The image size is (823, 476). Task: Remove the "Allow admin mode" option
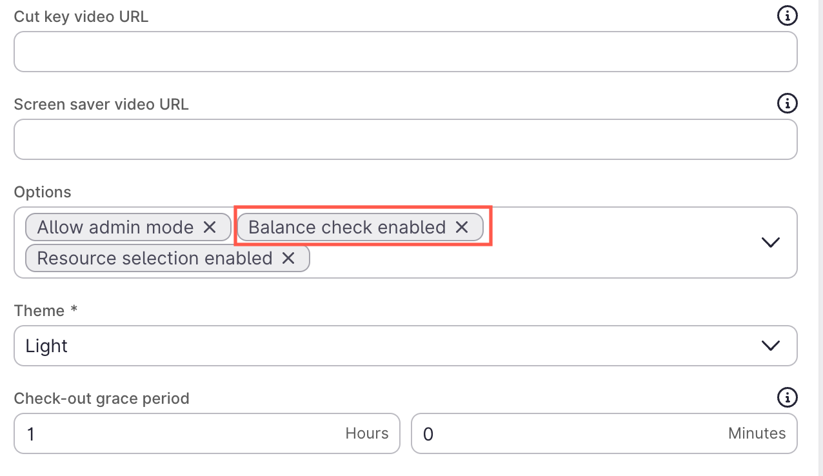coord(210,227)
